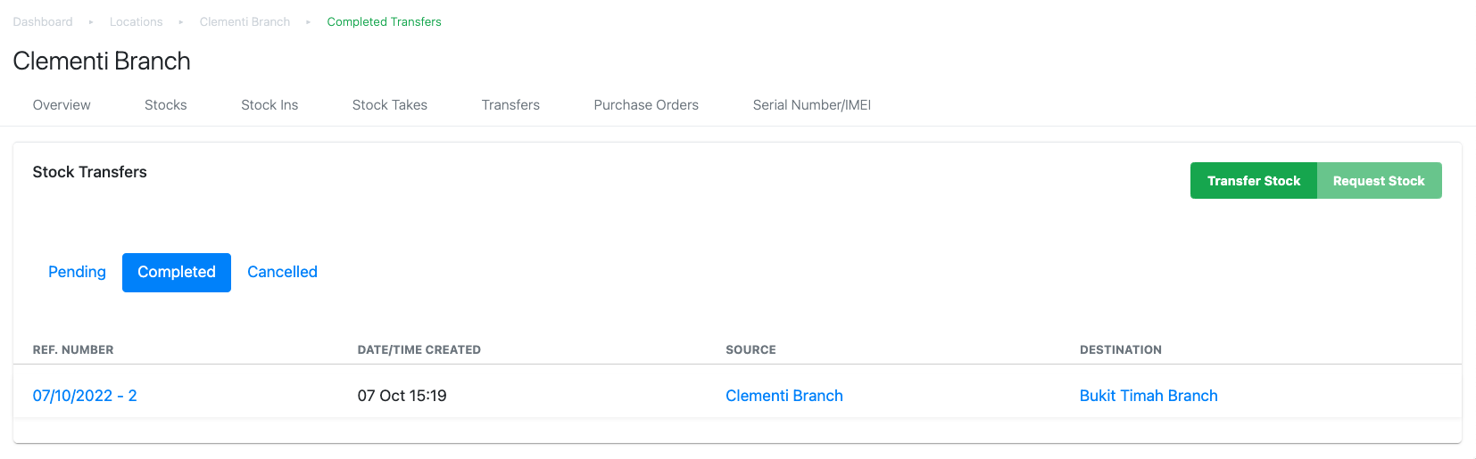The width and height of the screenshot is (1476, 459).
Task: Open the Stock Ins tab
Action: pos(269,105)
